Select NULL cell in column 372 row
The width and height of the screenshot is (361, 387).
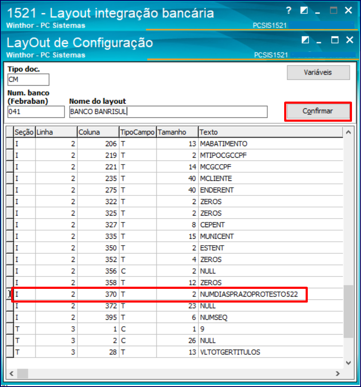(x=270, y=306)
